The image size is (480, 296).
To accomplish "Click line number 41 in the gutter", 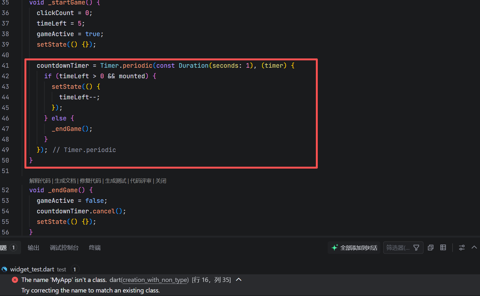I will [5, 65].
